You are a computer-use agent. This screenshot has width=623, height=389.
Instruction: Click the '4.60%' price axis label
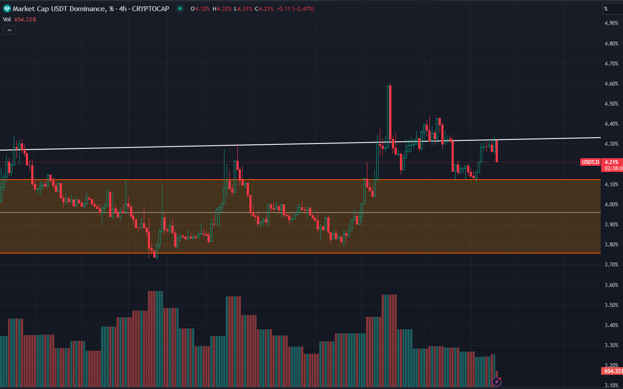(x=611, y=84)
